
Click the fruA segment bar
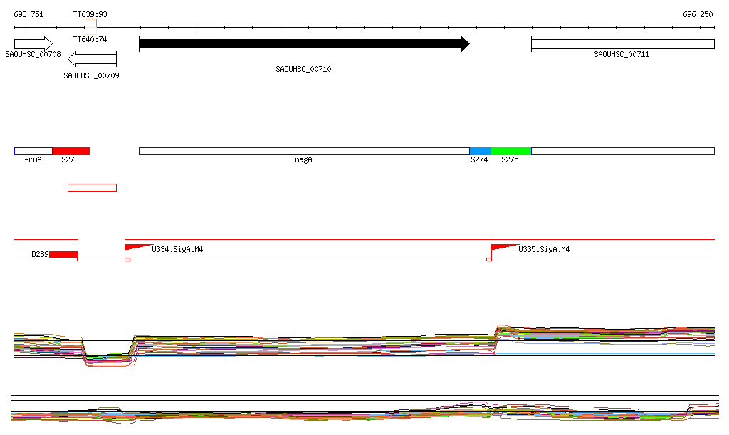click(33, 151)
